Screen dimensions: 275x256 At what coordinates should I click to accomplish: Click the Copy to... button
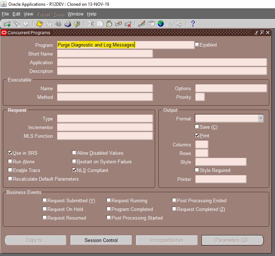(36, 240)
